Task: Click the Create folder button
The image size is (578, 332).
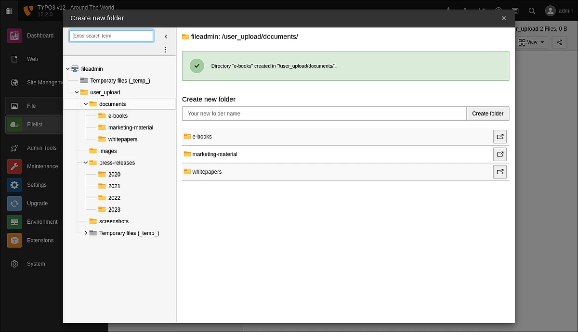Action: (487, 114)
